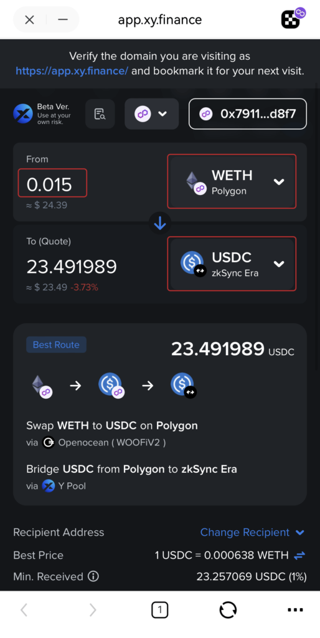Toggle the Best Price rate direction

tap(299, 555)
